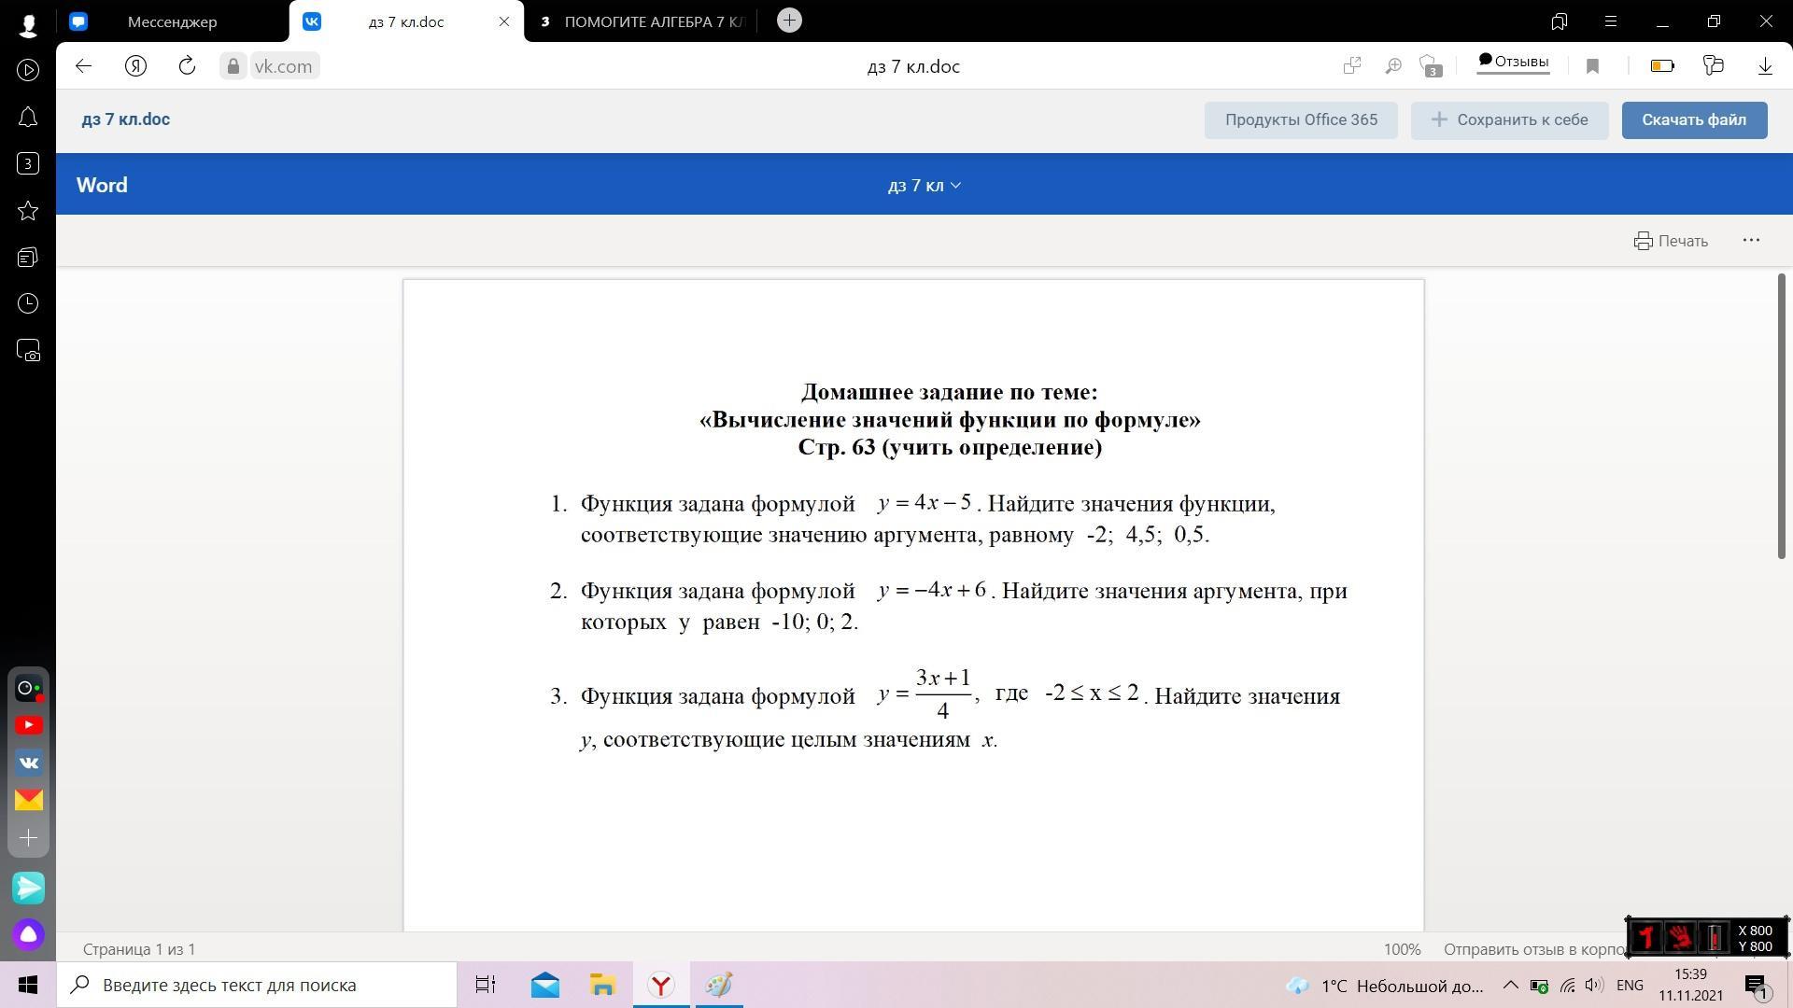Expand the дз 7 кл dropdown
Image resolution: width=1793 pixels, height=1008 pixels.
click(x=924, y=185)
